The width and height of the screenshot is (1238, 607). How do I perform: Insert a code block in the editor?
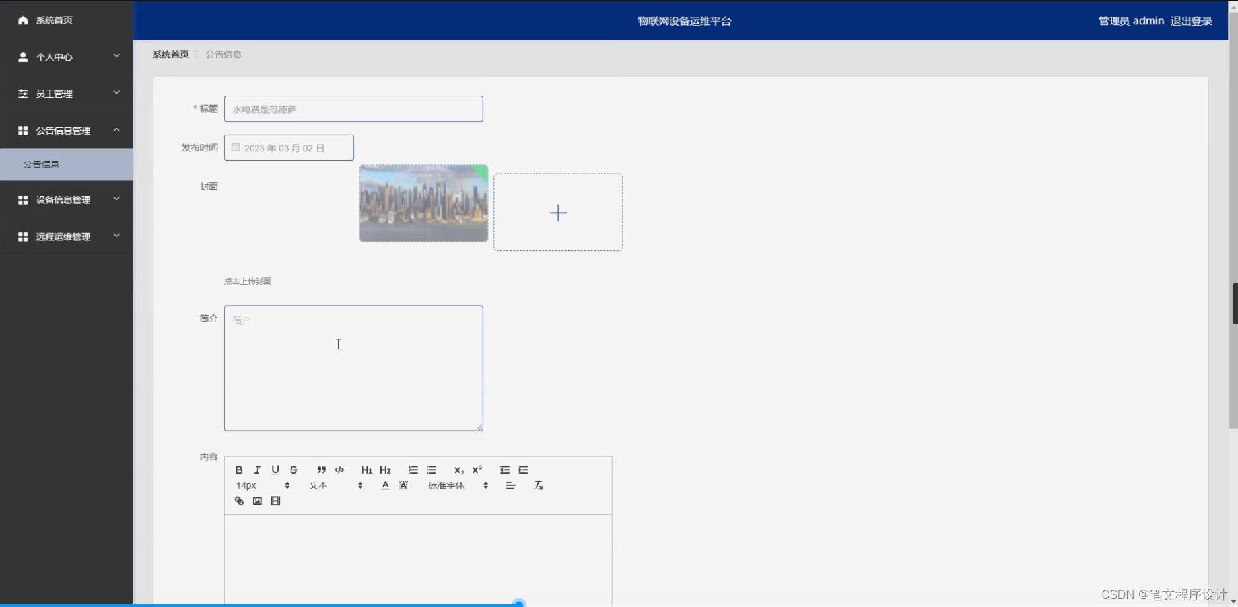click(339, 470)
